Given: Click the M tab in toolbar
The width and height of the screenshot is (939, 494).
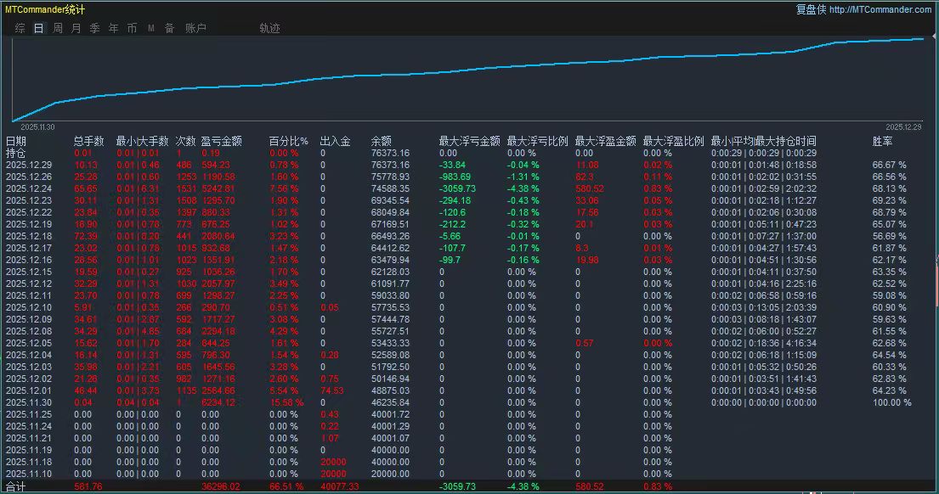Looking at the screenshot, I should click(151, 28).
